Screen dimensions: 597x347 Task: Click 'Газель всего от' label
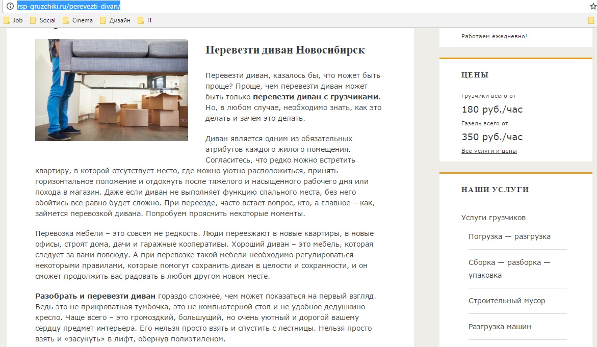tap(485, 123)
